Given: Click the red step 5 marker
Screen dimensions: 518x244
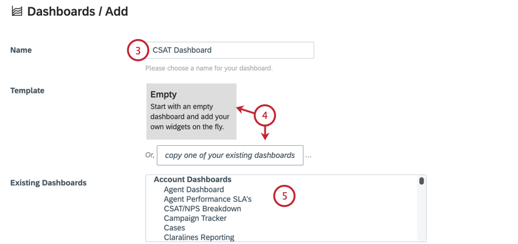Looking at the screenshot, I should pyautogui.click(x=284, y=196).
